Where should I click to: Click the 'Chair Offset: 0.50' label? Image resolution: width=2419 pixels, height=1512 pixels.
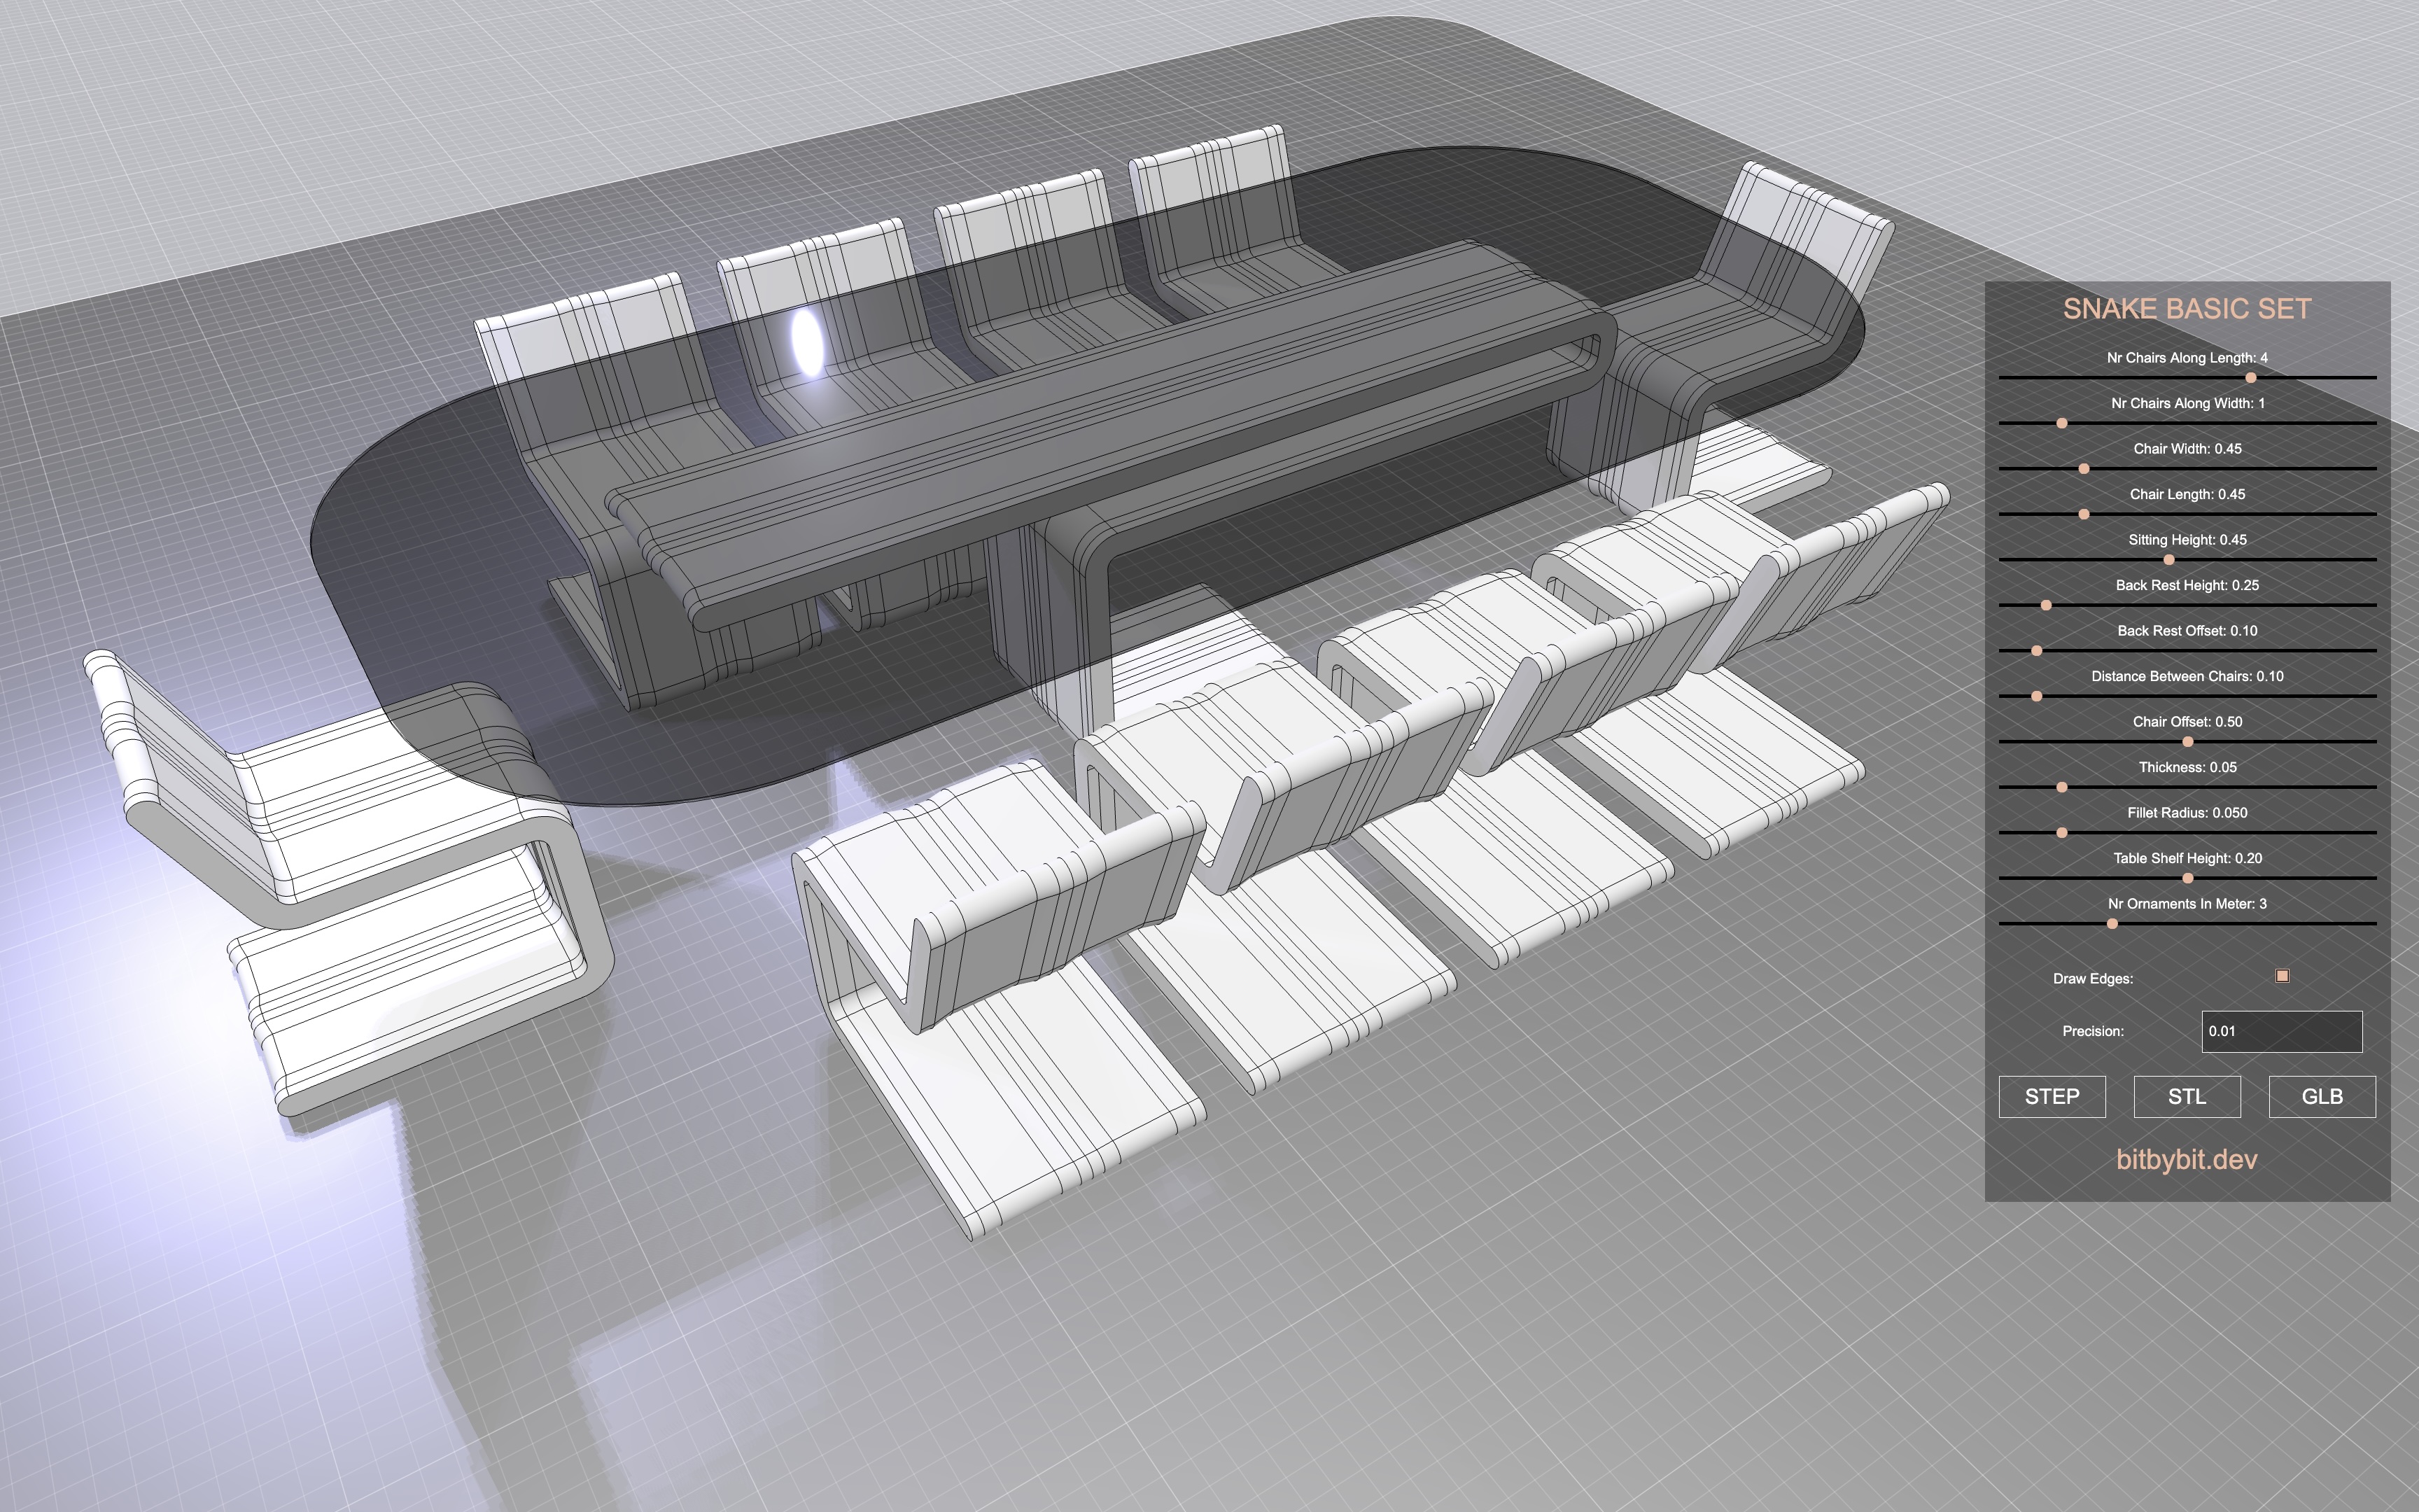click(2187, 722)
